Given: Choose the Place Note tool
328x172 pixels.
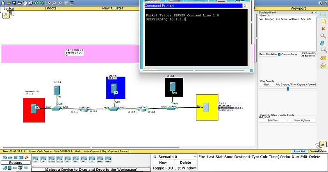Looking at the screenshot, I should [323, 22].
